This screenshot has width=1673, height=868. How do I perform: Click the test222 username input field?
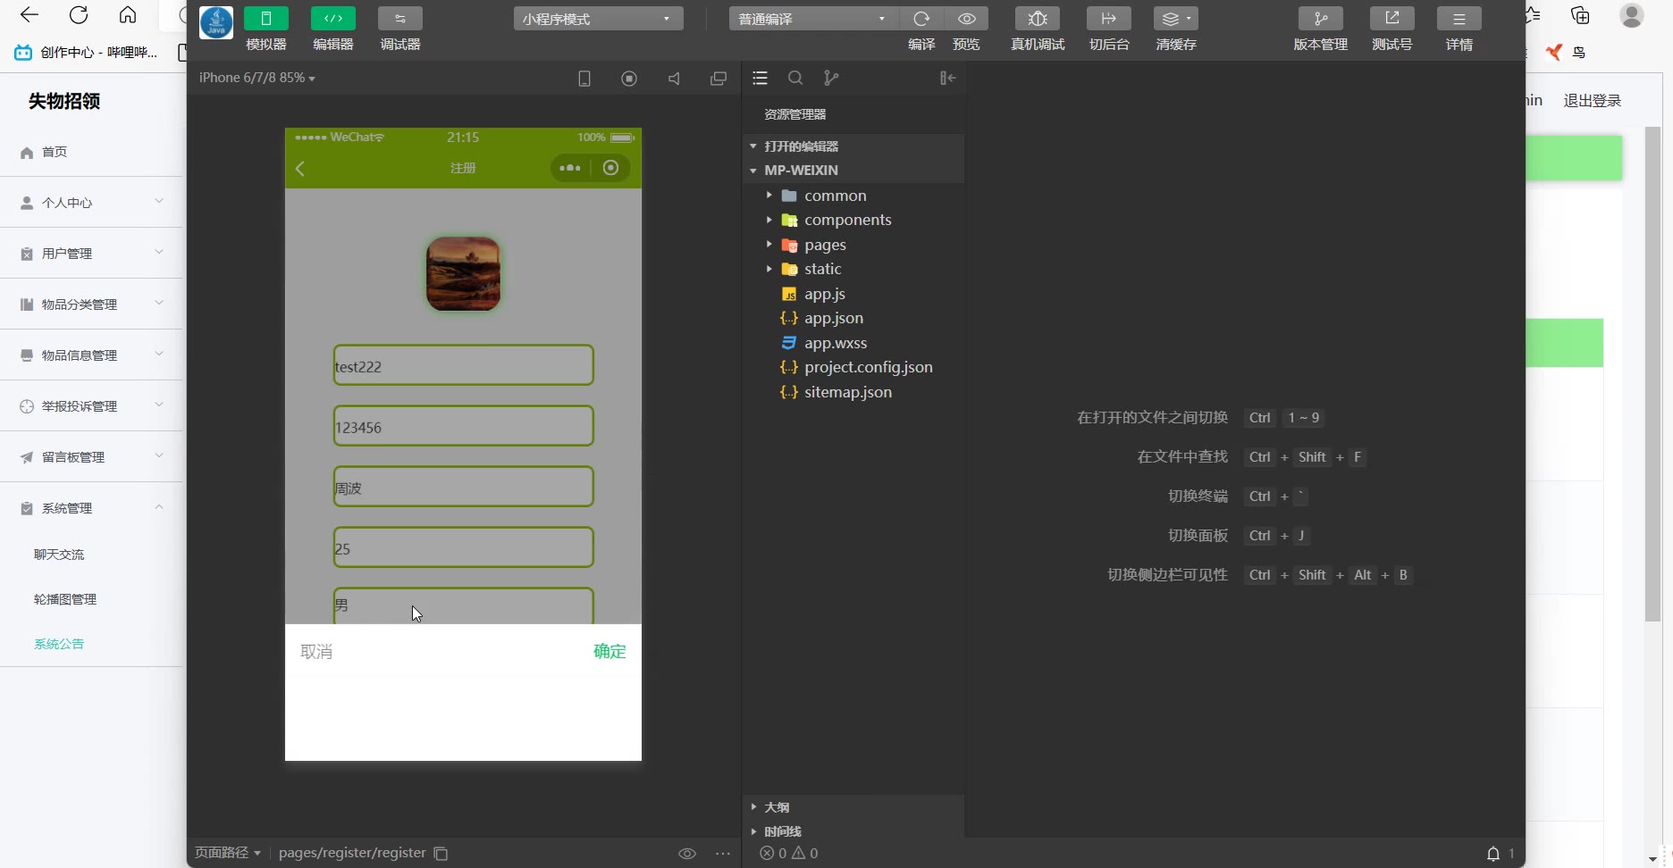coord(463,366)
